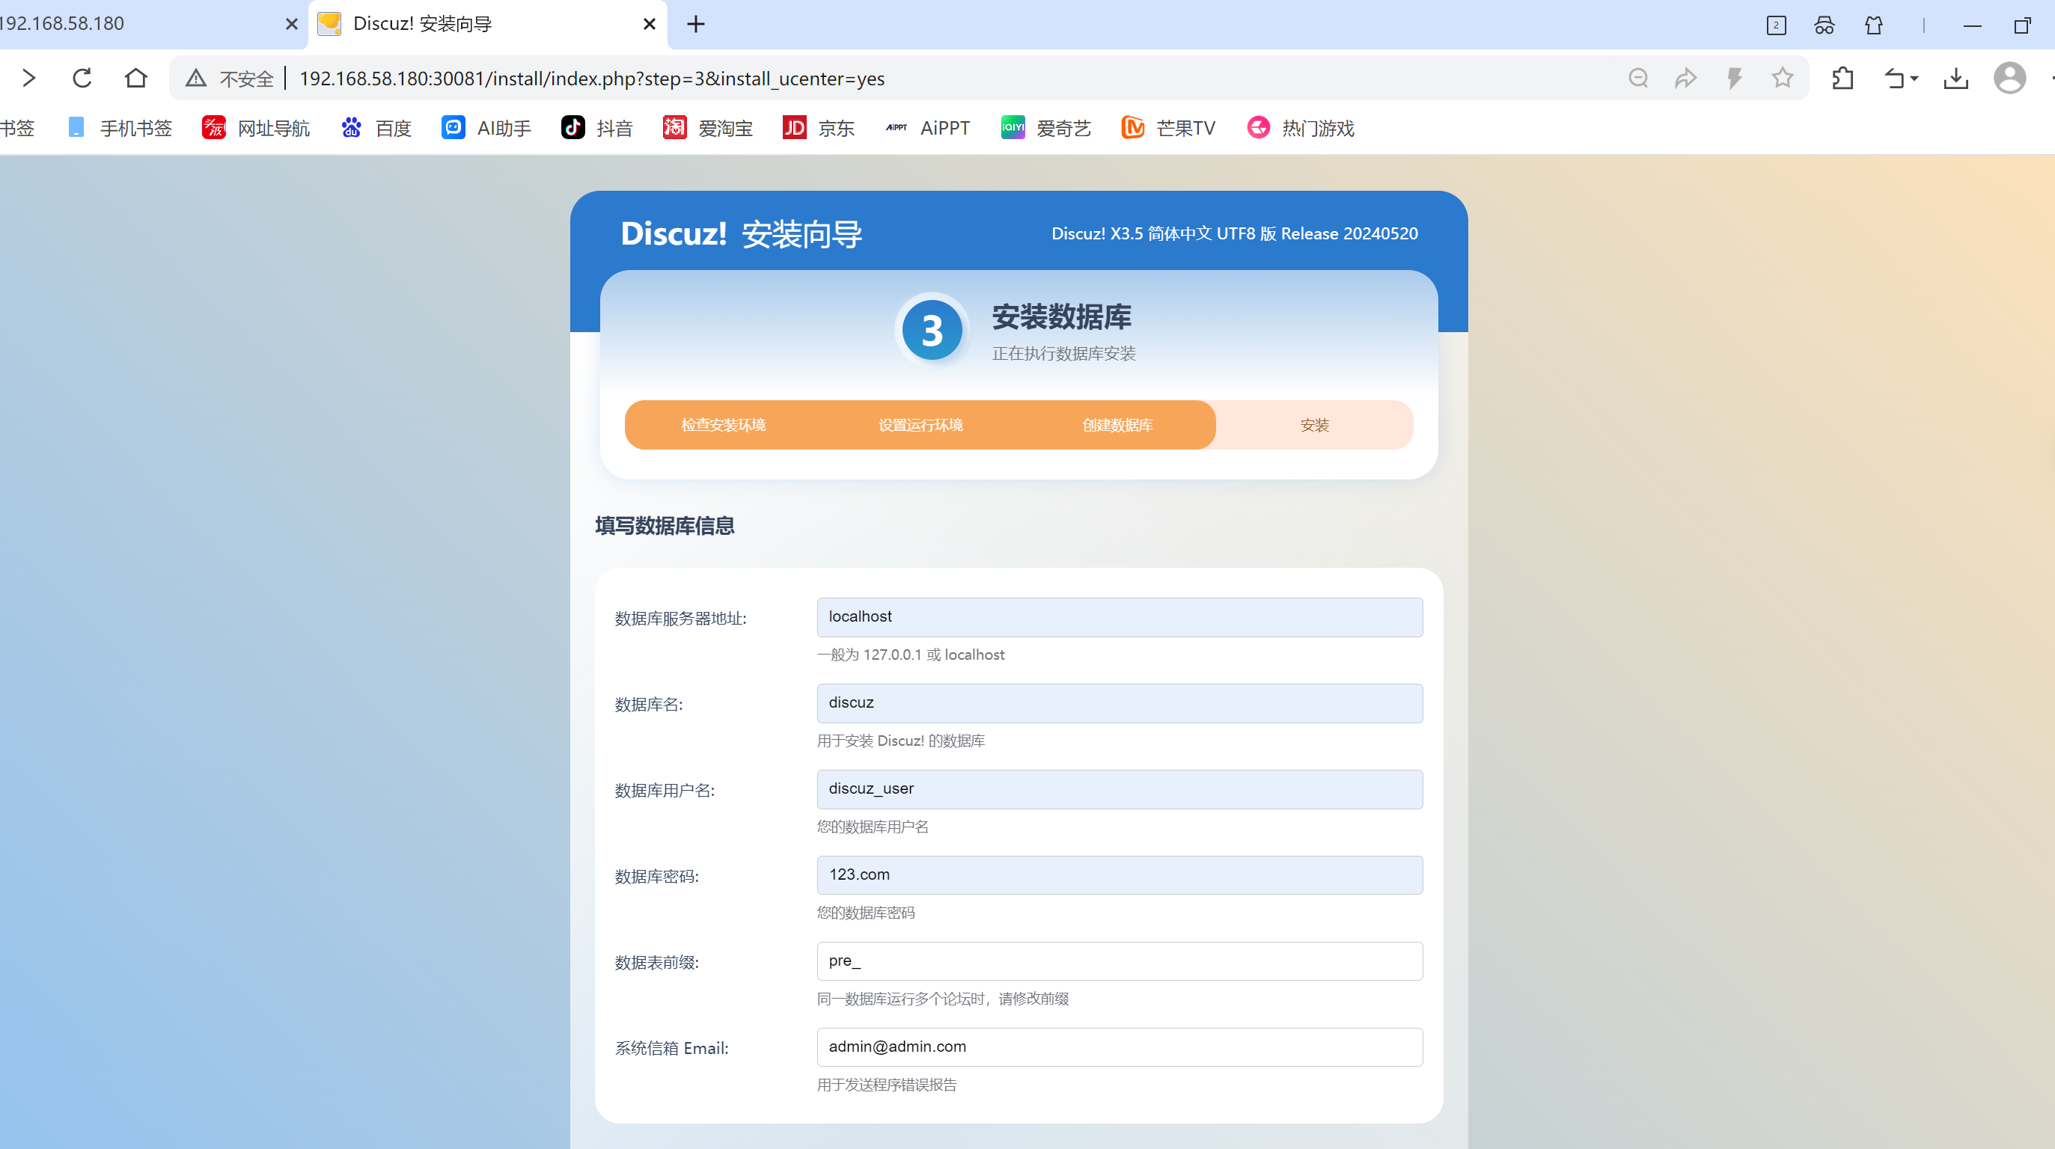Click the hint 同一数据库运行多个论坛时，请修改前缀

[x=942, y=999]
